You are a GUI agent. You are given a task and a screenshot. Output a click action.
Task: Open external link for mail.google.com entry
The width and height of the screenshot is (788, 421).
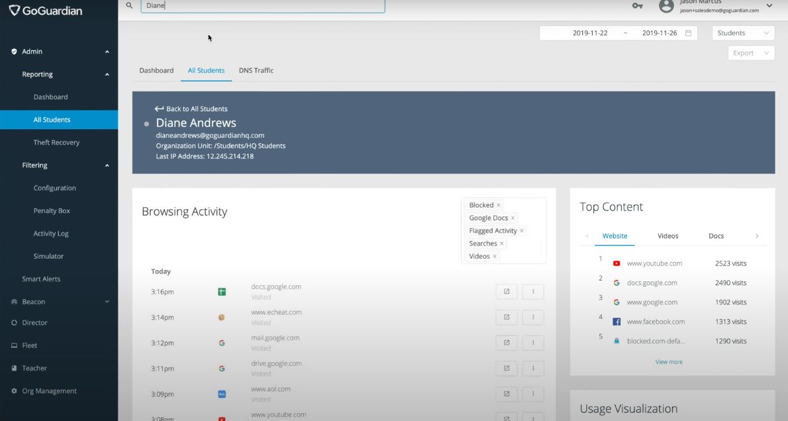click(x=507, y=343)
